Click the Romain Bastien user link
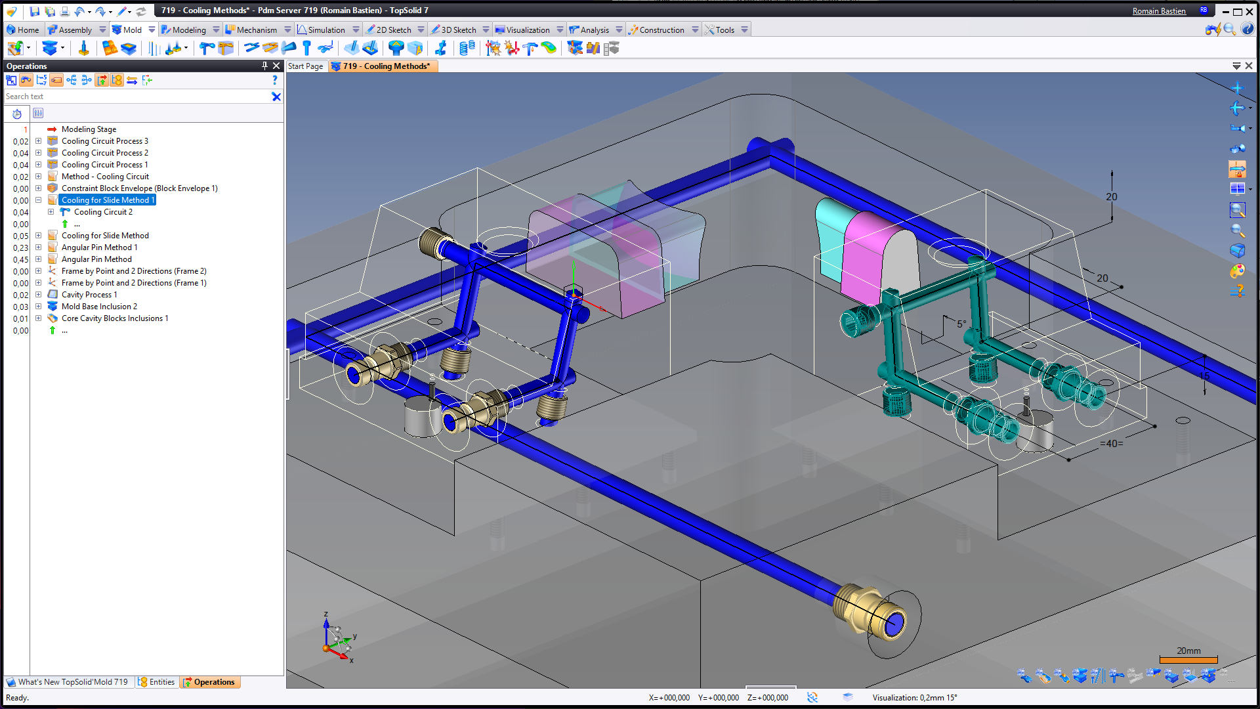Screen dimensions: 1260x709 pos(1158,11)
